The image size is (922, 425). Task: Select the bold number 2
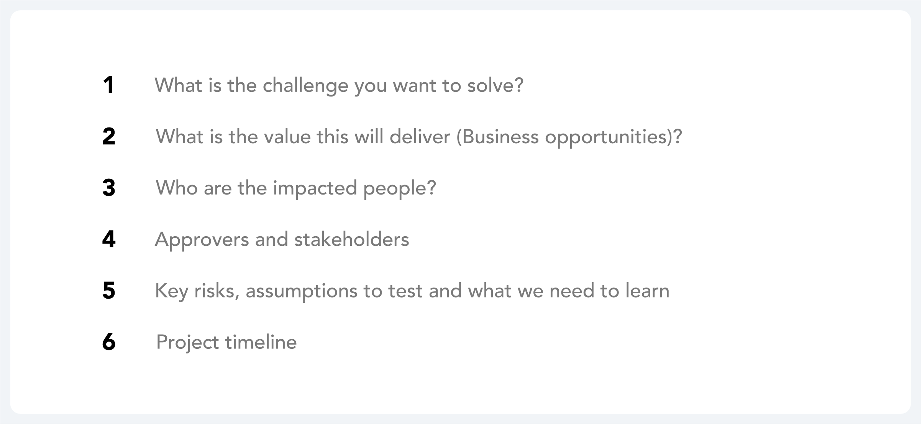point(109,137)
